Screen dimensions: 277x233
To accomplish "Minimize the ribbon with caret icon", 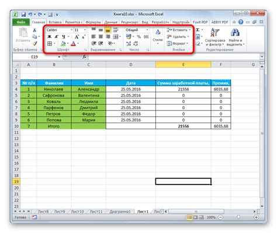I will tap(234, 22).
